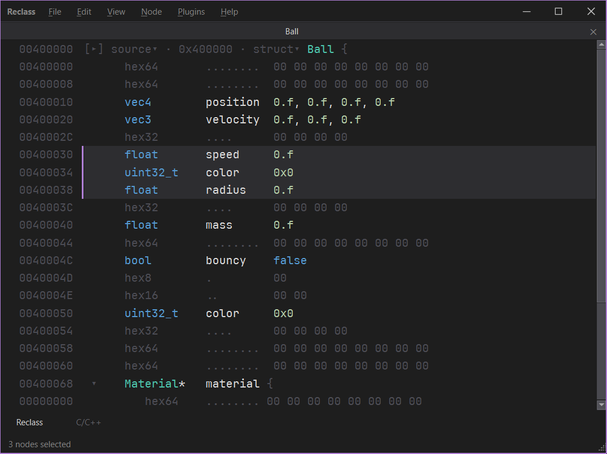Edit the mass value 0.f
The height and width of the screenshot is (454, 607).
tap(283, 225)
